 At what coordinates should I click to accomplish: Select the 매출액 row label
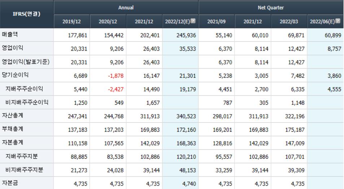(x=10, y=34)
